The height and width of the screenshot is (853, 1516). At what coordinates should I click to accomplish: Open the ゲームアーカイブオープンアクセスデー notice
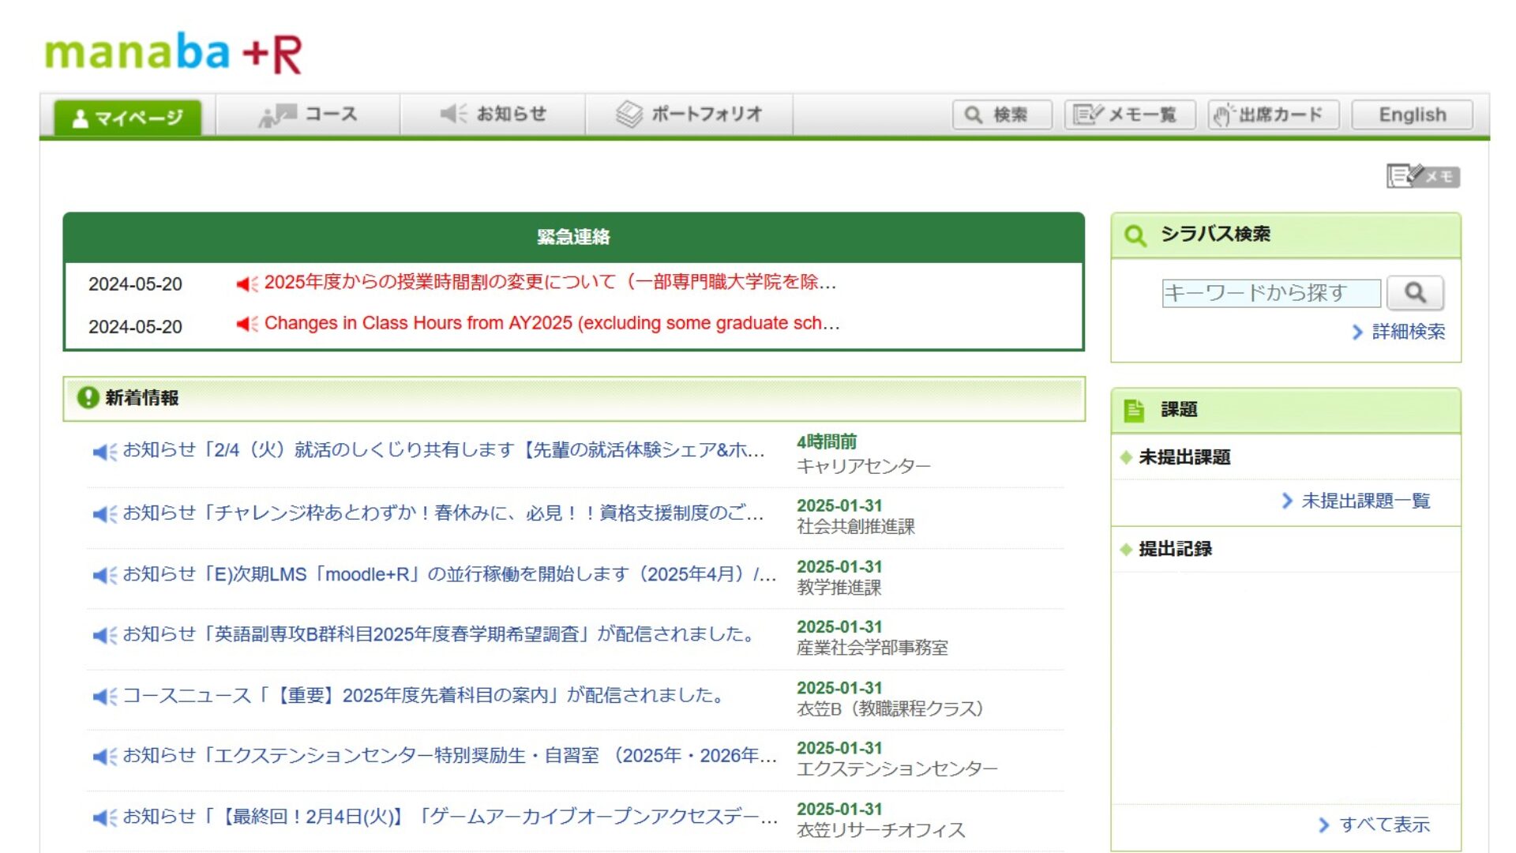(x=450, y=817)
